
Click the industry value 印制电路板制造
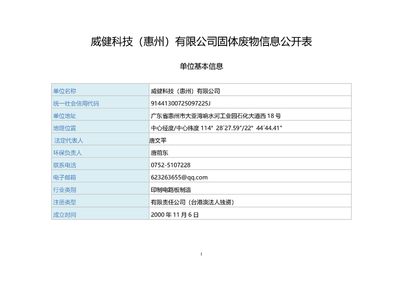pyautogui.click(x=171, y=190)
